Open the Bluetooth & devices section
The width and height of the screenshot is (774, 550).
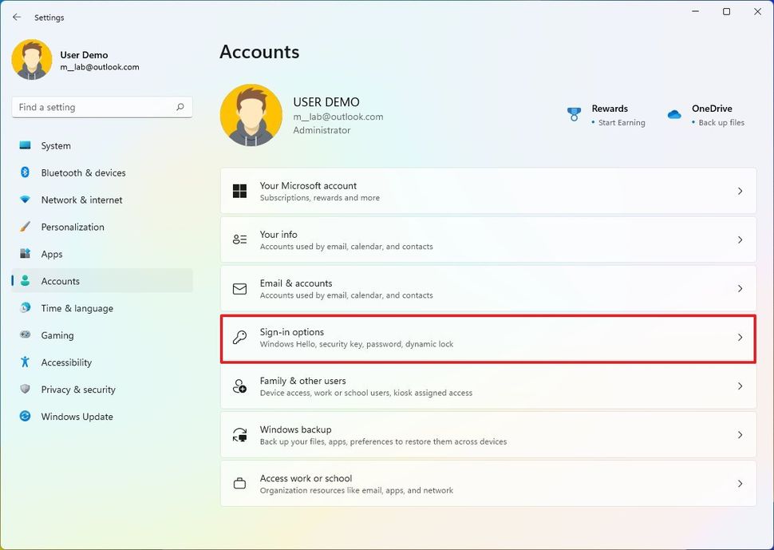coord(83,173)
